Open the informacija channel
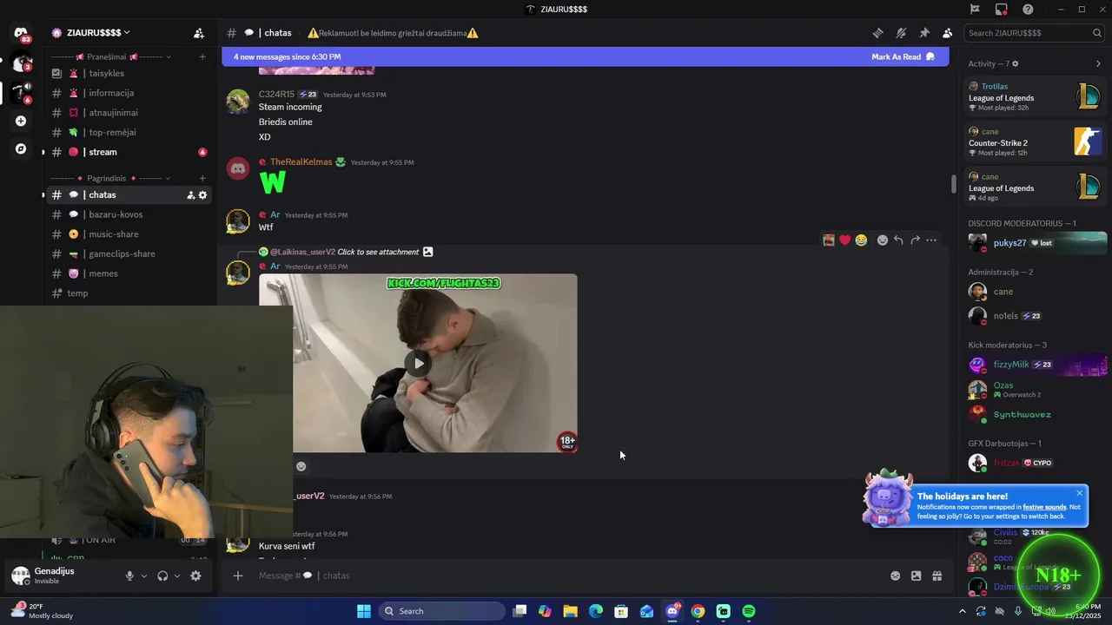This screenshot has width=1112, height=625. tap(129, 93)
